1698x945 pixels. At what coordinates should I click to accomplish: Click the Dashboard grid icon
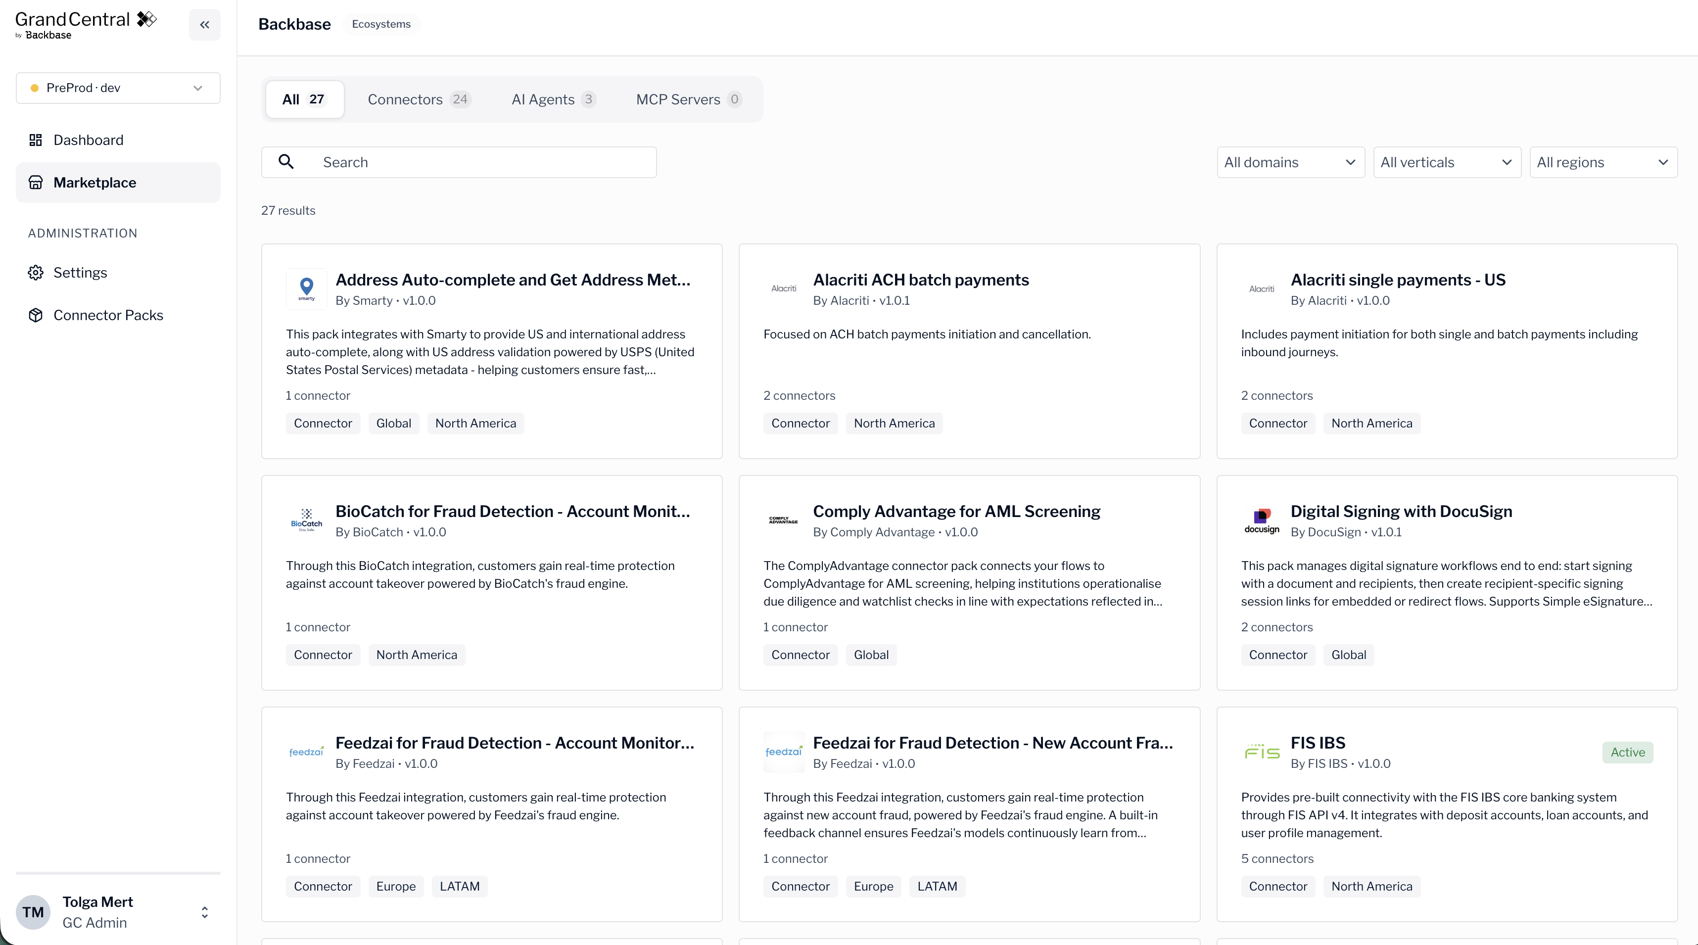coord(36,140)
